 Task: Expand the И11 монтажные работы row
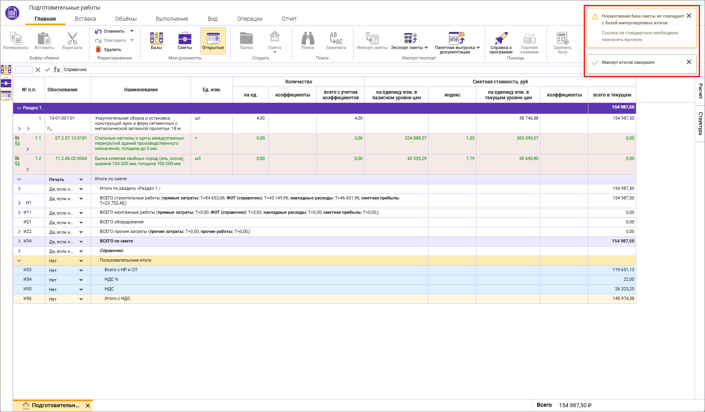point(19,213)
